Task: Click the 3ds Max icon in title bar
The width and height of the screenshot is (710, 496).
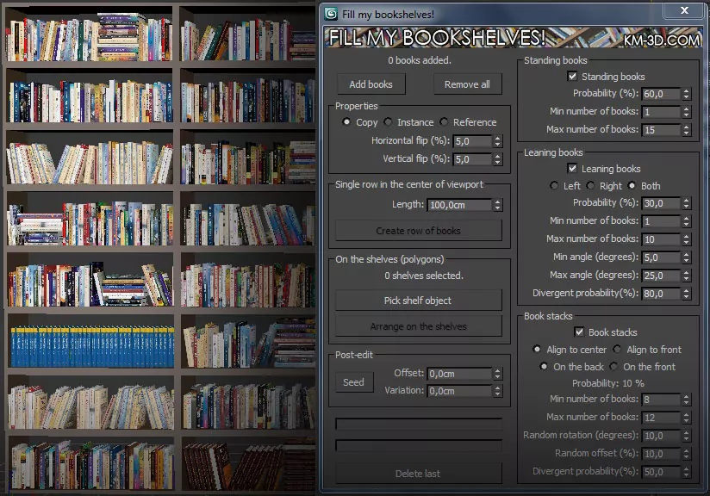Action: click(x=330, y=14)
